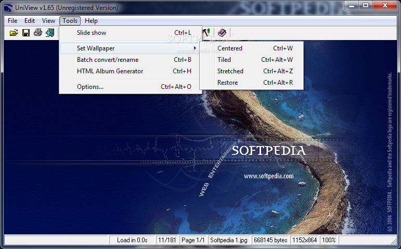Launch the HTML Album Generator
The height and width of the screenshot is (249, 401).
coord(131,71)
